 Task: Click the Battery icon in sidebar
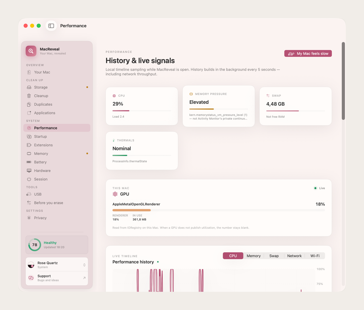click(x=29, y=162)
